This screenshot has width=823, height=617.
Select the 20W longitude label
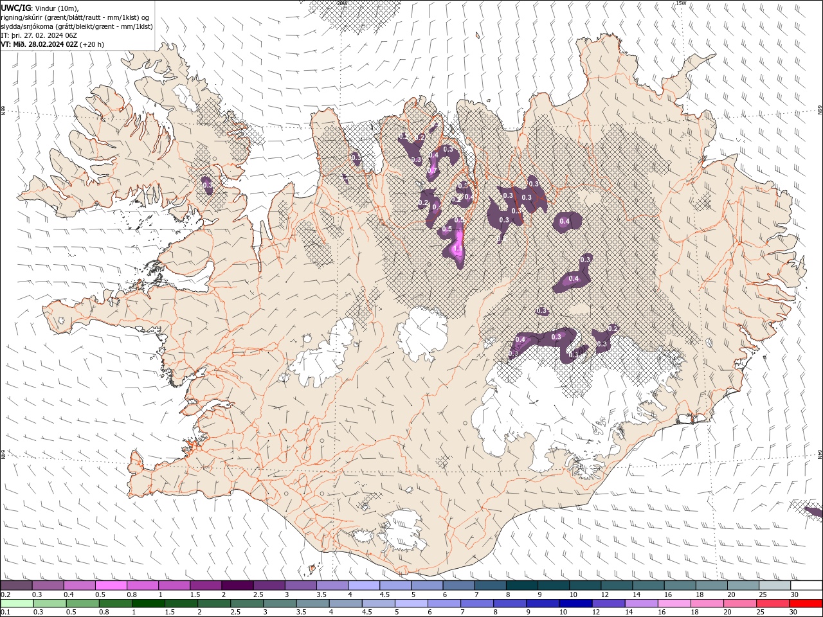click(x=342, y=3)
